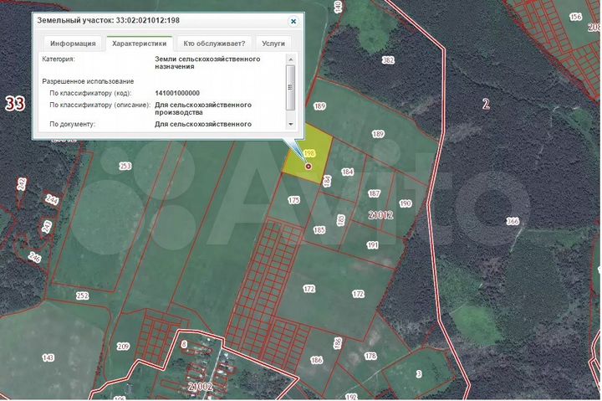The height and width of the screenshot is (401, 602).
Task: Select parcel 187 on the map
Action: [x=375, y=193]
